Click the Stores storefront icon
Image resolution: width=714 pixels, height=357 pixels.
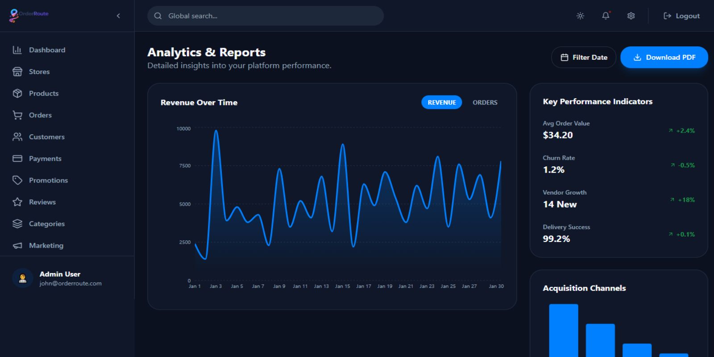(x=17, y=72)
